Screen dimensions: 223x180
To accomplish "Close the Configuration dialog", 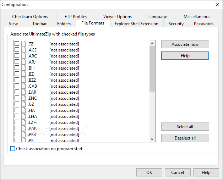I will [x=217, y=5].
